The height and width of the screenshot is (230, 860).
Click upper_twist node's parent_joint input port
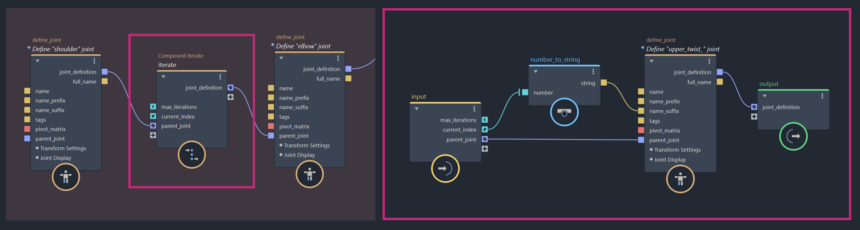(x=641, y=140)
